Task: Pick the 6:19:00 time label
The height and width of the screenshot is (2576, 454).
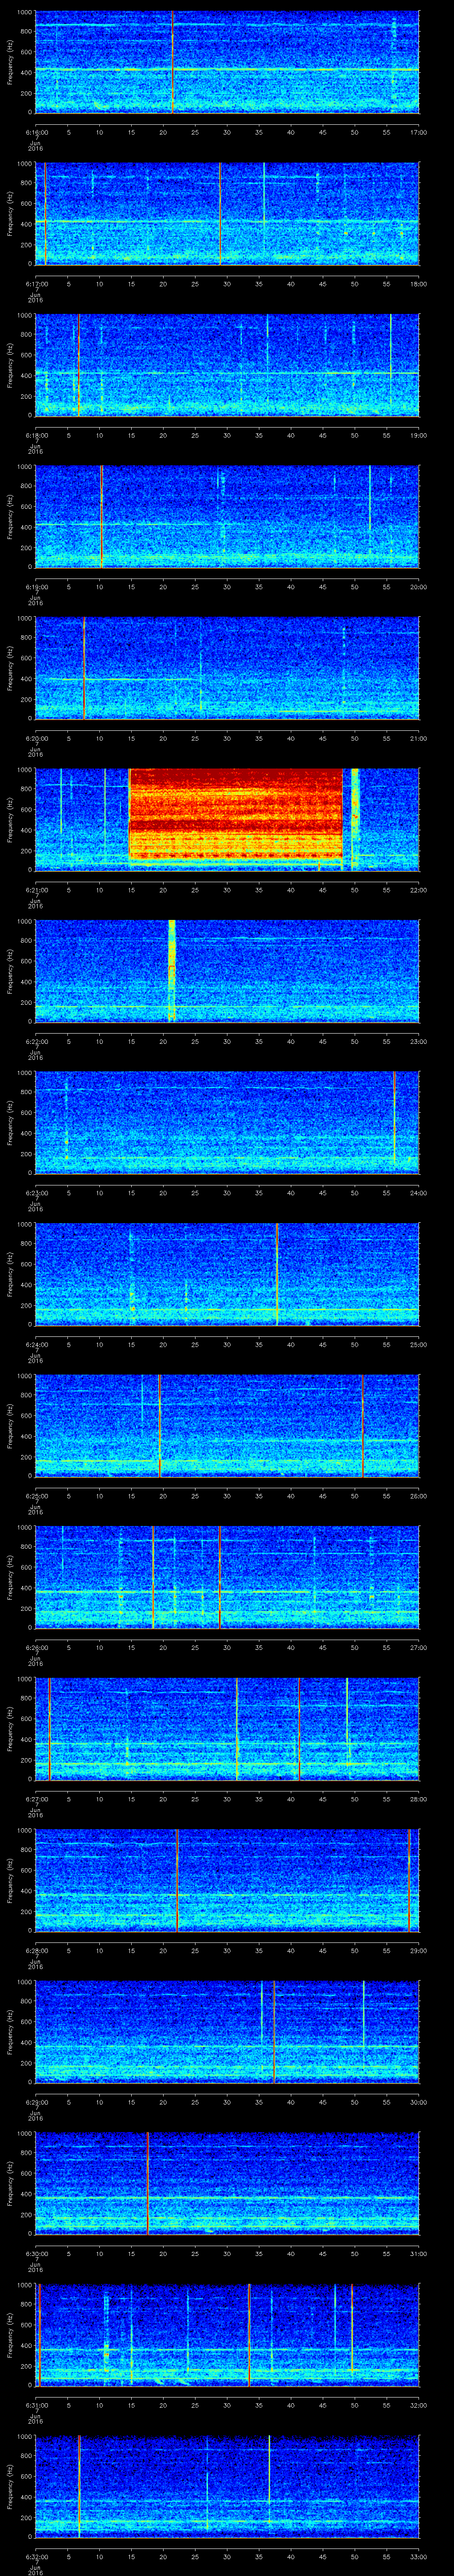Action: coord(36,586)
